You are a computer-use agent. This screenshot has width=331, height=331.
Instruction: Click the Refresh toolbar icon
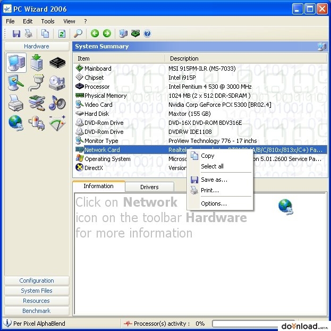coord(62,33)
